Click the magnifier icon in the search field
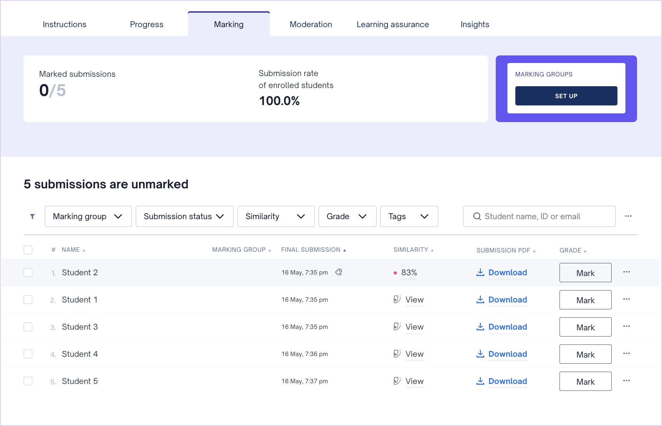662x426 pixels. (x=477, y=216)
